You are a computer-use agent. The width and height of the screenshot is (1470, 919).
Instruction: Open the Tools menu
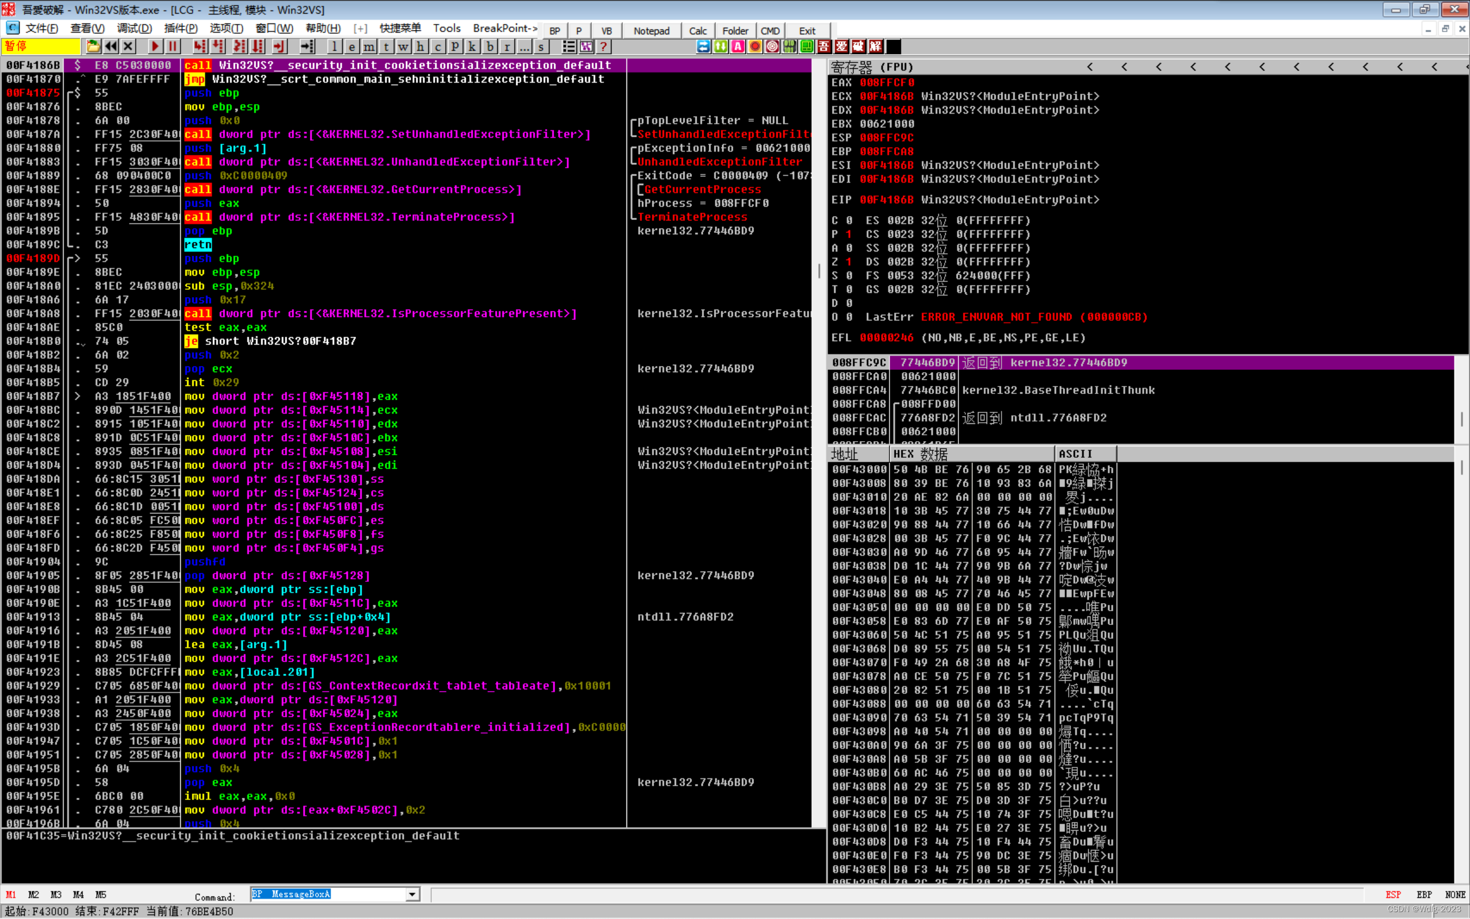point(447,29)
